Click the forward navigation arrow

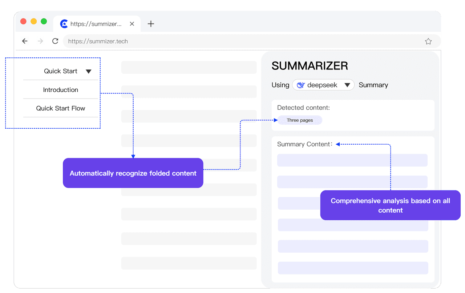[40, 41]
